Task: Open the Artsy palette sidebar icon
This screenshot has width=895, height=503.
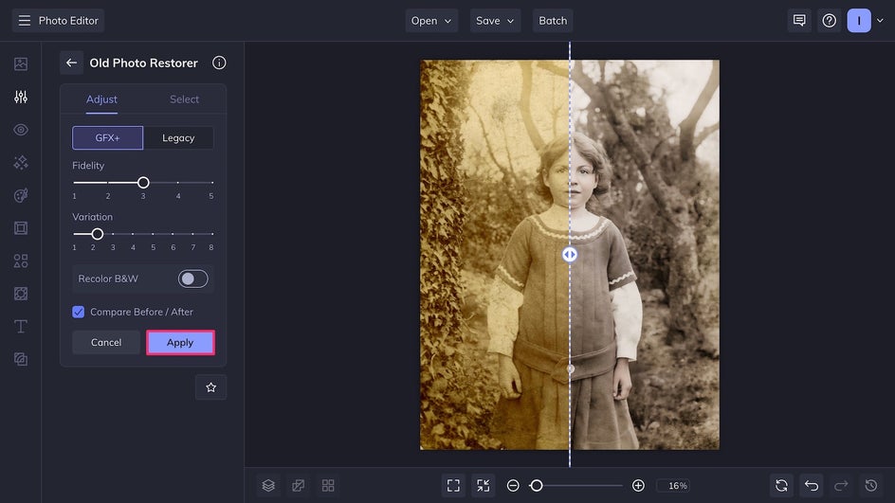Action: point(21,195)
